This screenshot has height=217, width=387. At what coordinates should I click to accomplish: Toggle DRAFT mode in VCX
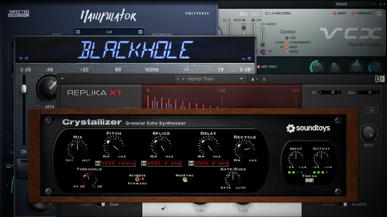tap(335, 13)
